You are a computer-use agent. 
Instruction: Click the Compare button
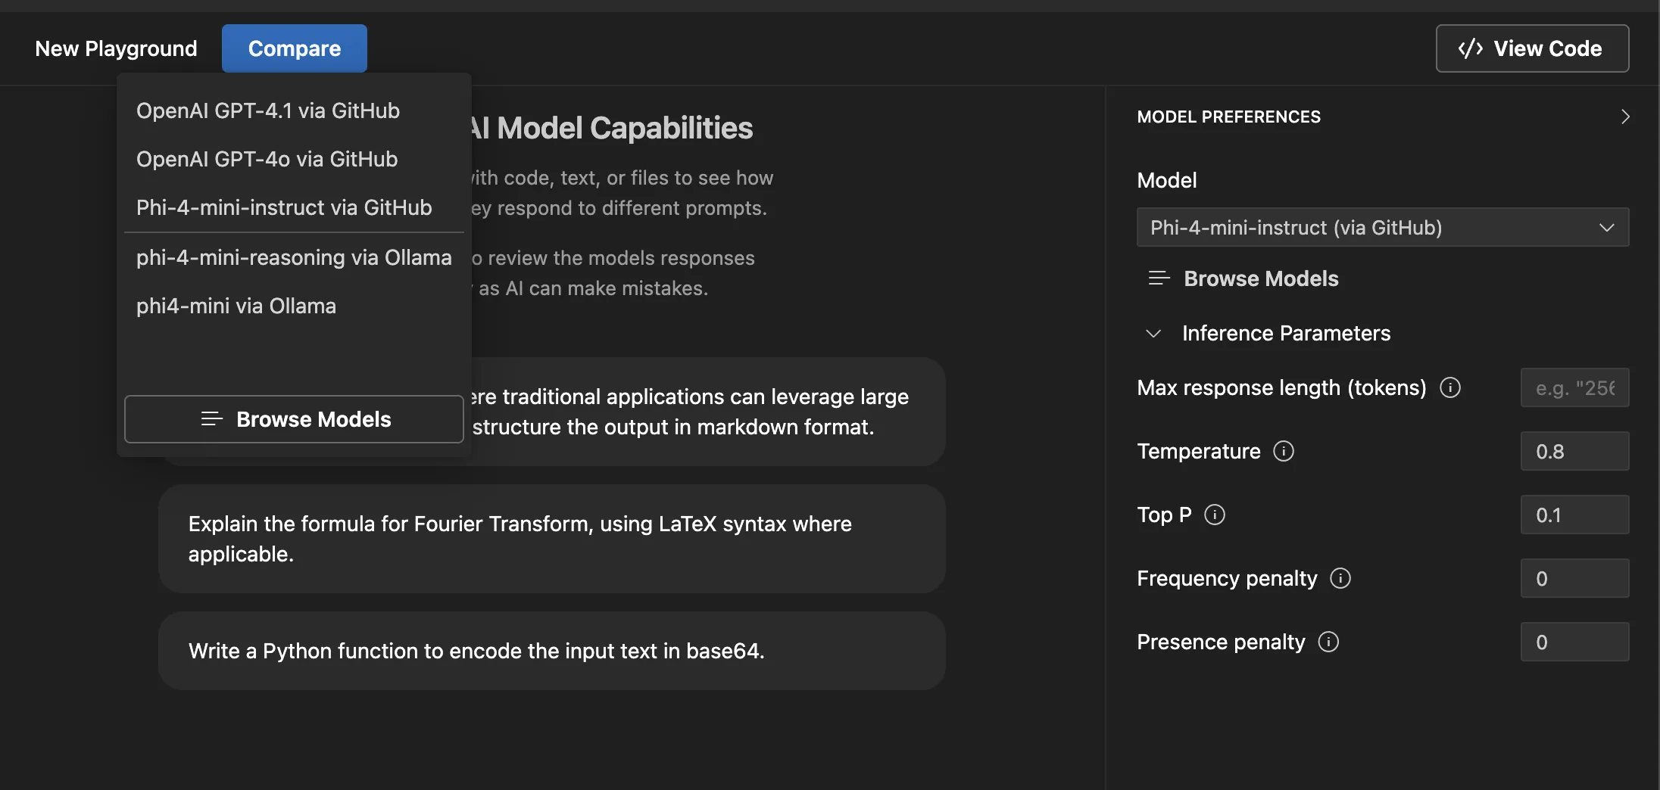click(295, 48)
